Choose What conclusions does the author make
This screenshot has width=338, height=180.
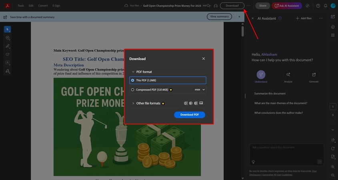pyautogui.click(x=278, y=113)
